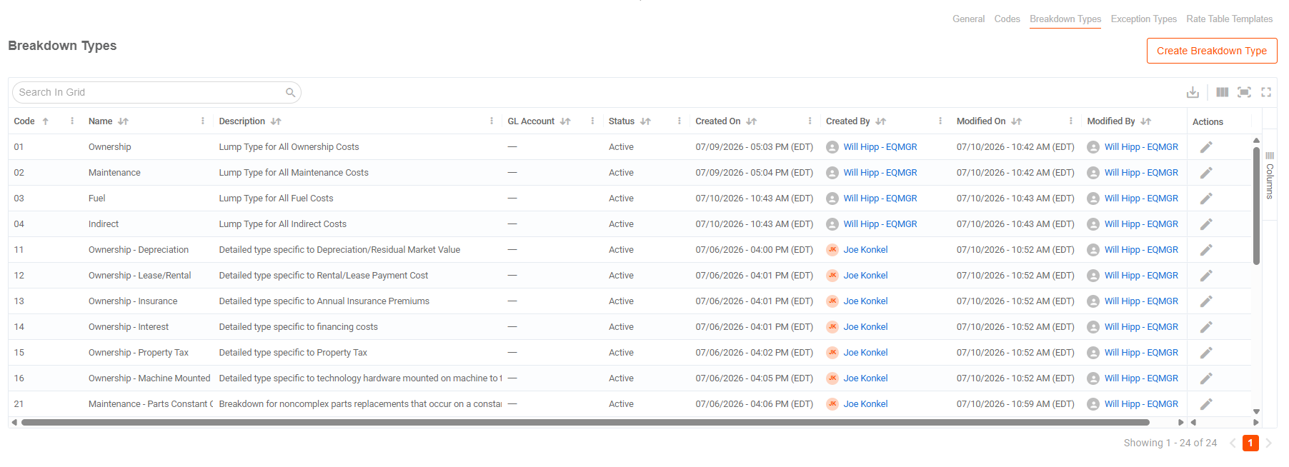The width and height of the screenshot is (1289, 467).
Task: Click the pencil icon for Ownership - Machine Mounted
Action: (x=1206, y=378)
